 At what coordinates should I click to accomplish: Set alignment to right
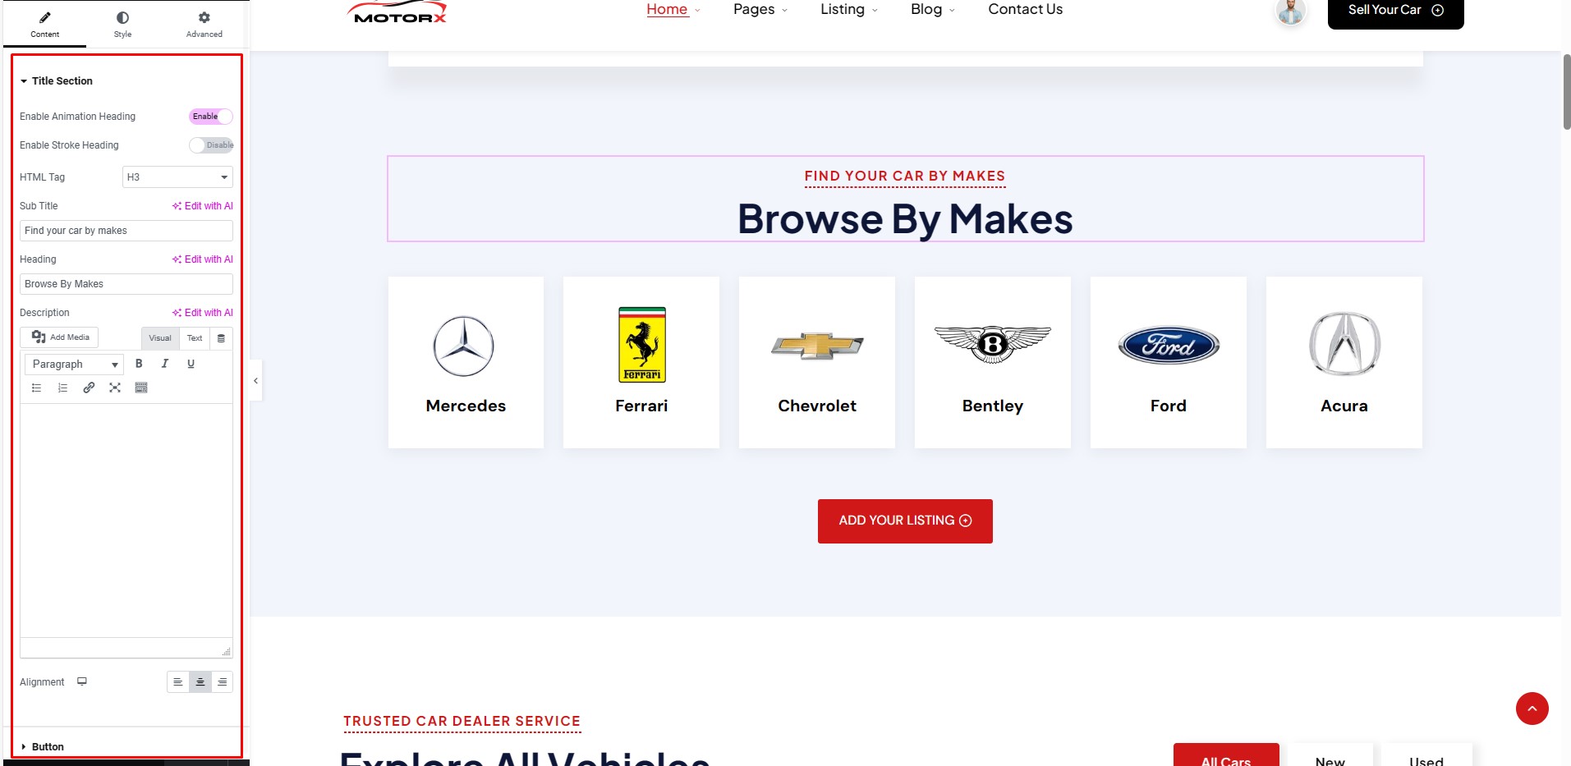click(x=222, y=682)
